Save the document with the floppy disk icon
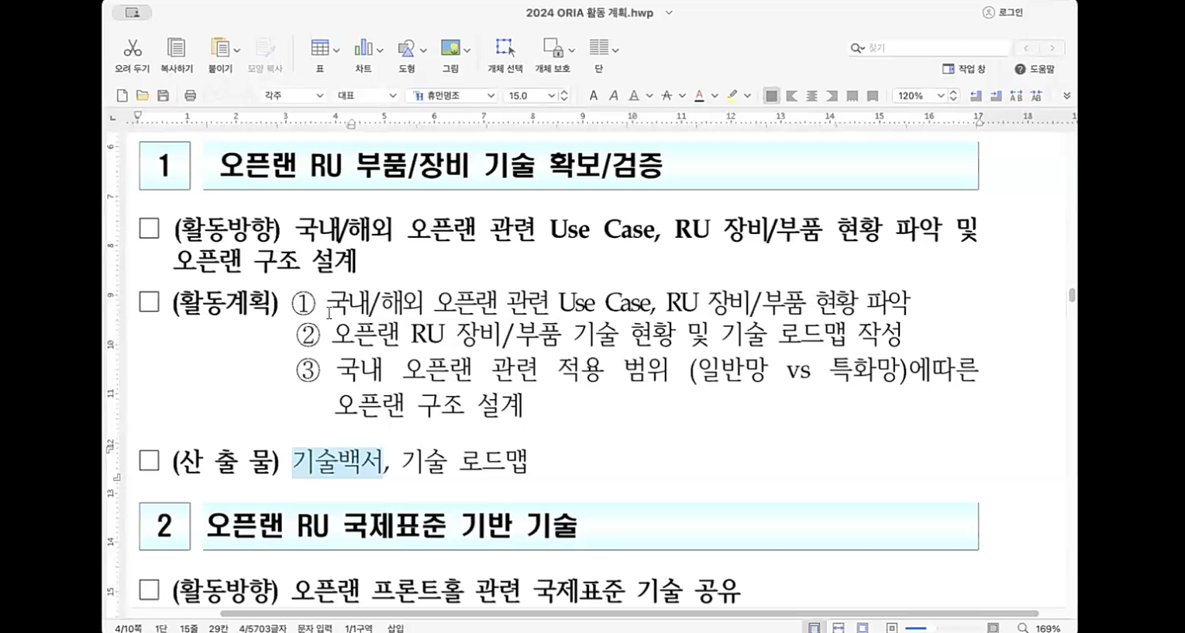 163,95
